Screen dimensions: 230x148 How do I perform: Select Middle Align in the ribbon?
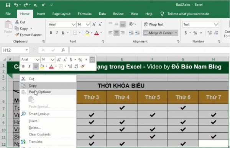[x=117, y=24]
